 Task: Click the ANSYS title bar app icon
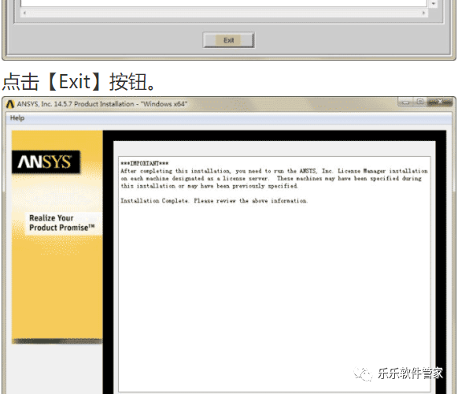click(10, 104)
